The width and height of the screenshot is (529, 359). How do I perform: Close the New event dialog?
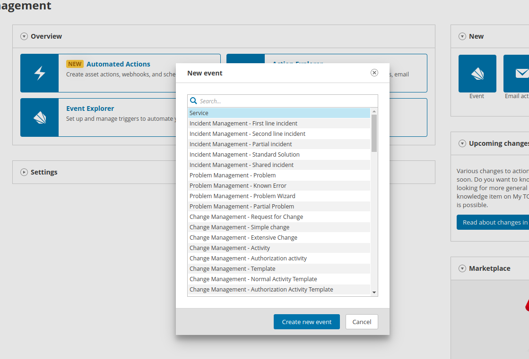tap(374, 73)
